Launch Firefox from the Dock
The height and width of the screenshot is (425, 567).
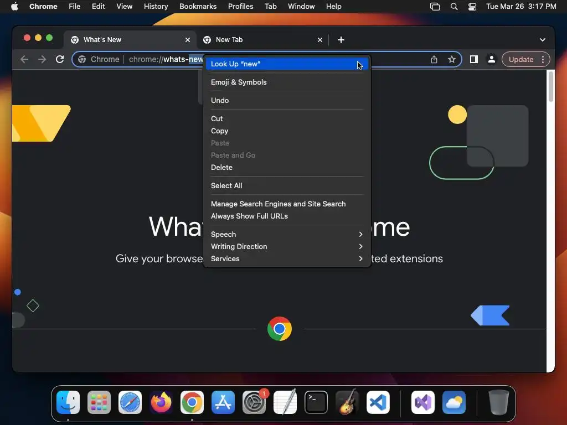[x=161, y=402]
